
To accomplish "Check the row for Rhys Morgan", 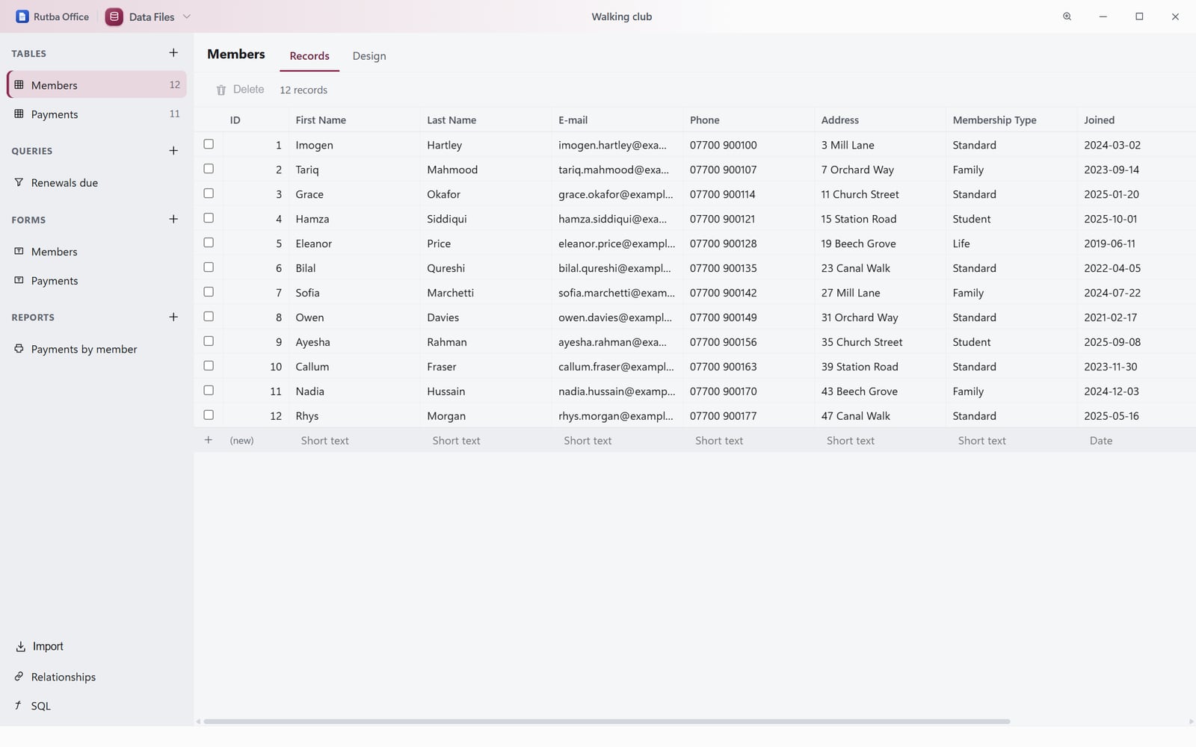I will (209, 415).
